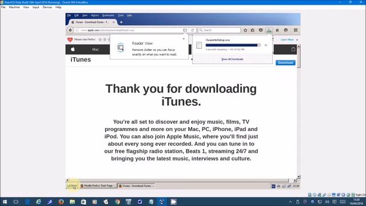
Task: Click the ReactOS tray clock
Action: pos(296,186)
